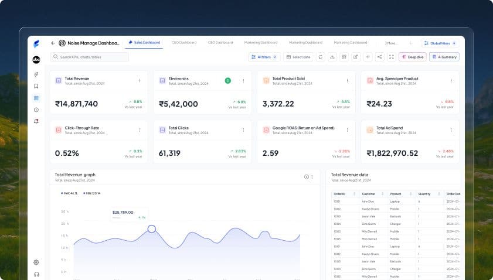Sort the table by the Quantity column
Viewport: 493px width, 280px height.
(x=439, y=194)
